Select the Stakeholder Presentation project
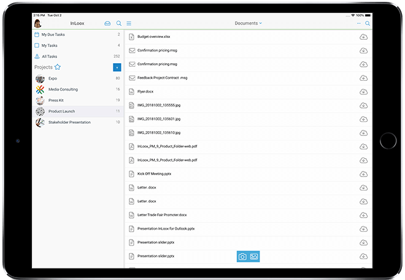 (x=77, y=122)
